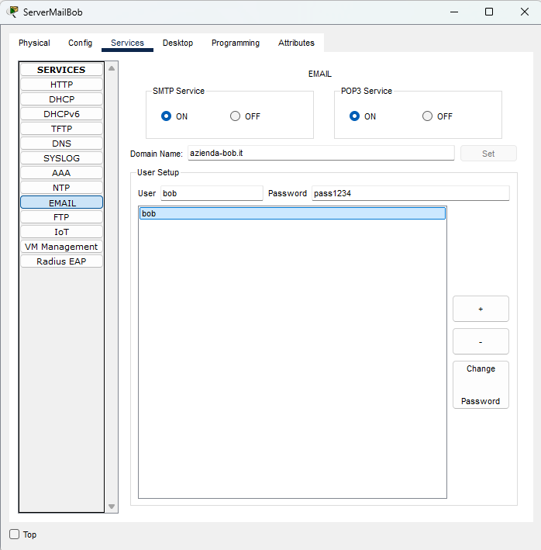This screenshot has width=541, height=550.
Task: Select the EMAIL service entry
Action: (62, 202)
